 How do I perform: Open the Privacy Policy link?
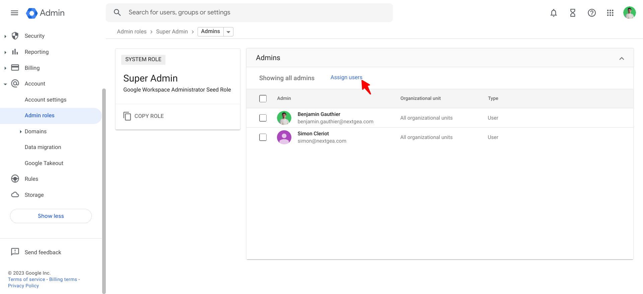pos(23,286)
